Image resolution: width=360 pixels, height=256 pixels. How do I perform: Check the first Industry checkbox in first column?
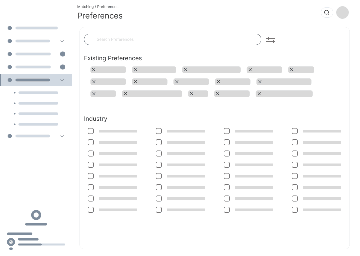[x=91, y=131]
